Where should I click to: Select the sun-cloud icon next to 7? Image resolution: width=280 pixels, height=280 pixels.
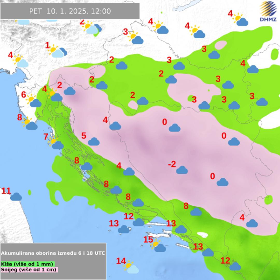(x=56, y=144)
